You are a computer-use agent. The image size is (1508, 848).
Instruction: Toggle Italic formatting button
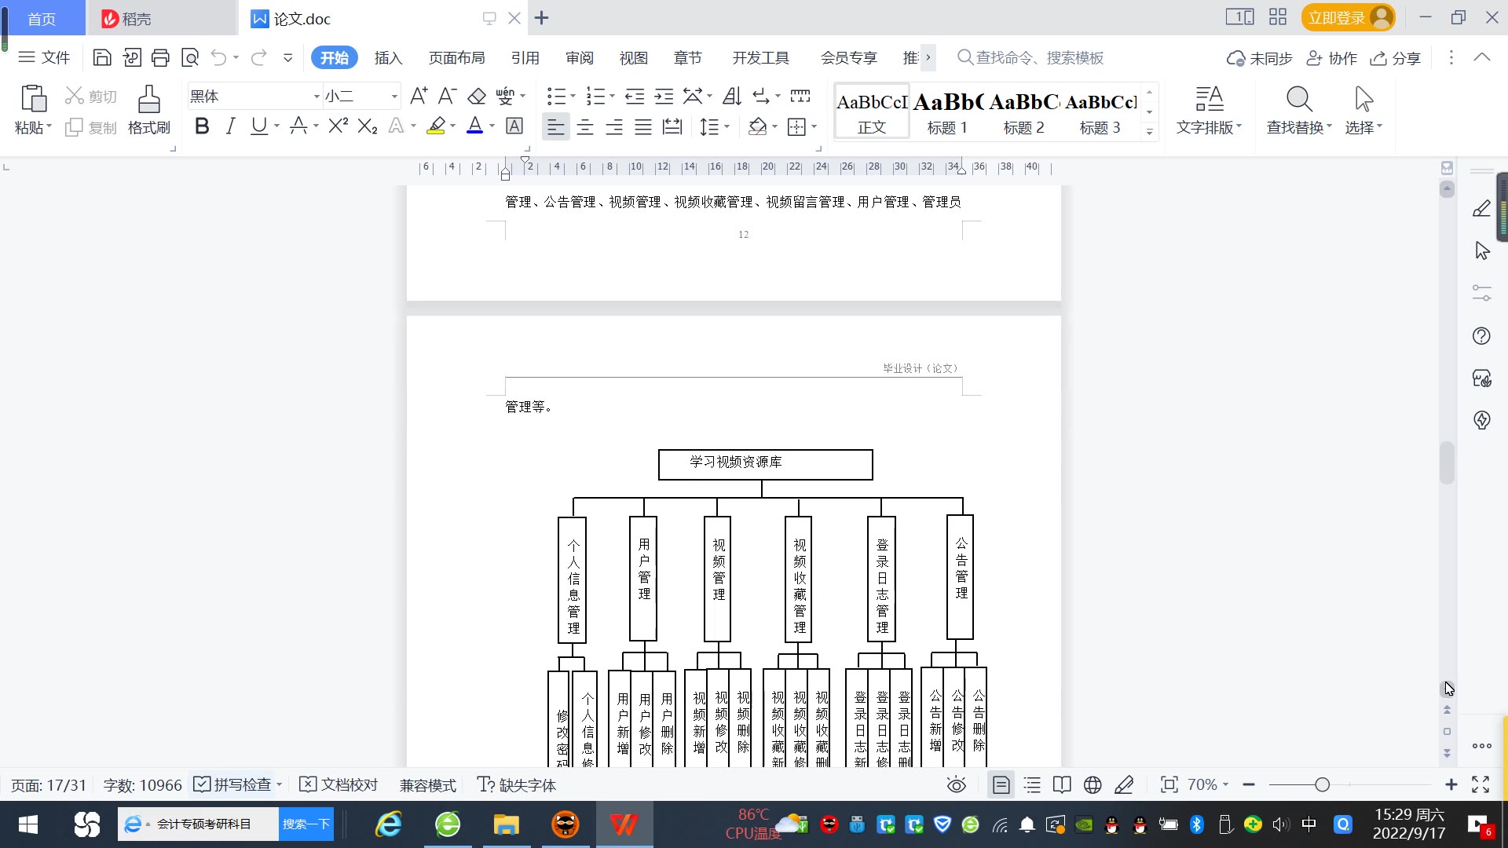click(x=230, y=126)
